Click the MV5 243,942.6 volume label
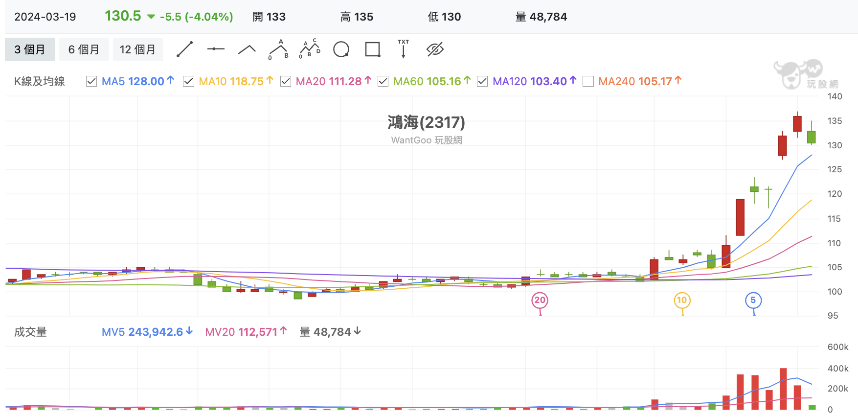 147,332
